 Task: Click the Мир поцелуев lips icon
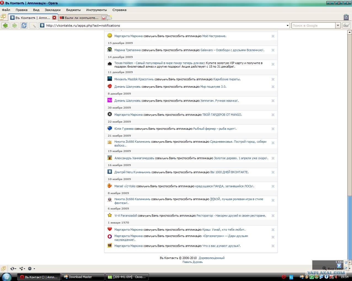coord(110,86)
